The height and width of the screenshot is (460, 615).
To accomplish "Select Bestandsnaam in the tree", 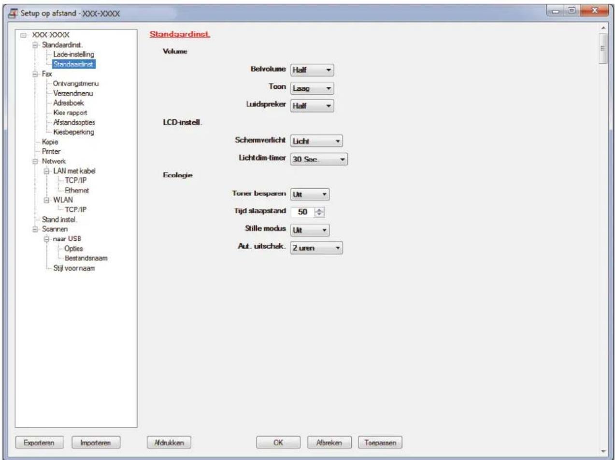I will click(x=86, y=258).
